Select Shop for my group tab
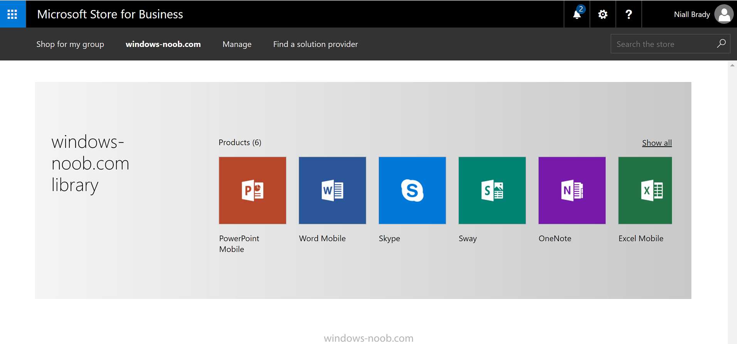This screenshot has height=344, width=737. pyautogui.click(x=70, y=44)
